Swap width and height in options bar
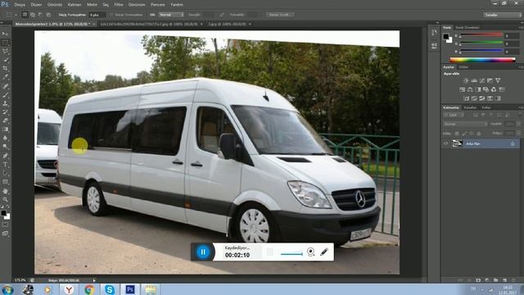524x295 pixels. (222, 15)
